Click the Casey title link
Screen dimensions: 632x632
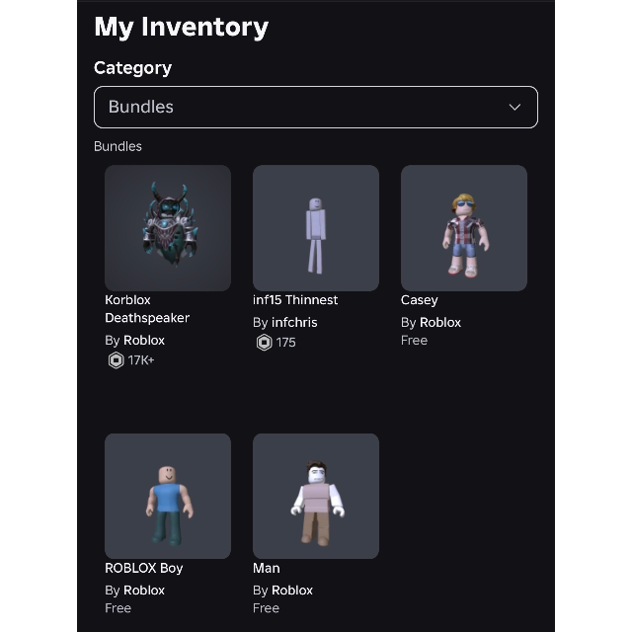click(419, 300)
